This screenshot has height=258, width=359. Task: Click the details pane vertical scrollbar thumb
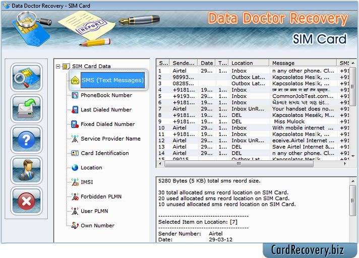click(x=352, y=201)
